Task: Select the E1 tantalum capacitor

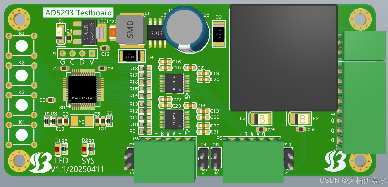Action: pyautogui.click(x=60, y=33)
